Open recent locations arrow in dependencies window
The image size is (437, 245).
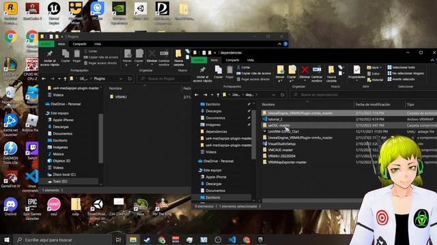212,95
